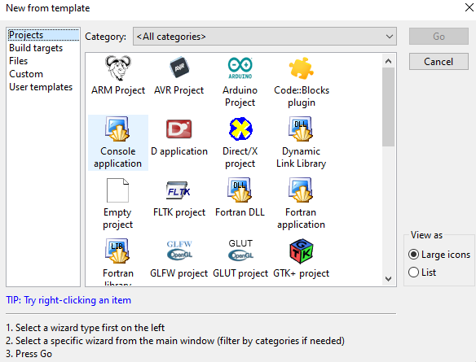Click the Cancel button
Image resolution: width=476 pixels, height=362 pixels.
pyautogui.click(x=439, y=62)
